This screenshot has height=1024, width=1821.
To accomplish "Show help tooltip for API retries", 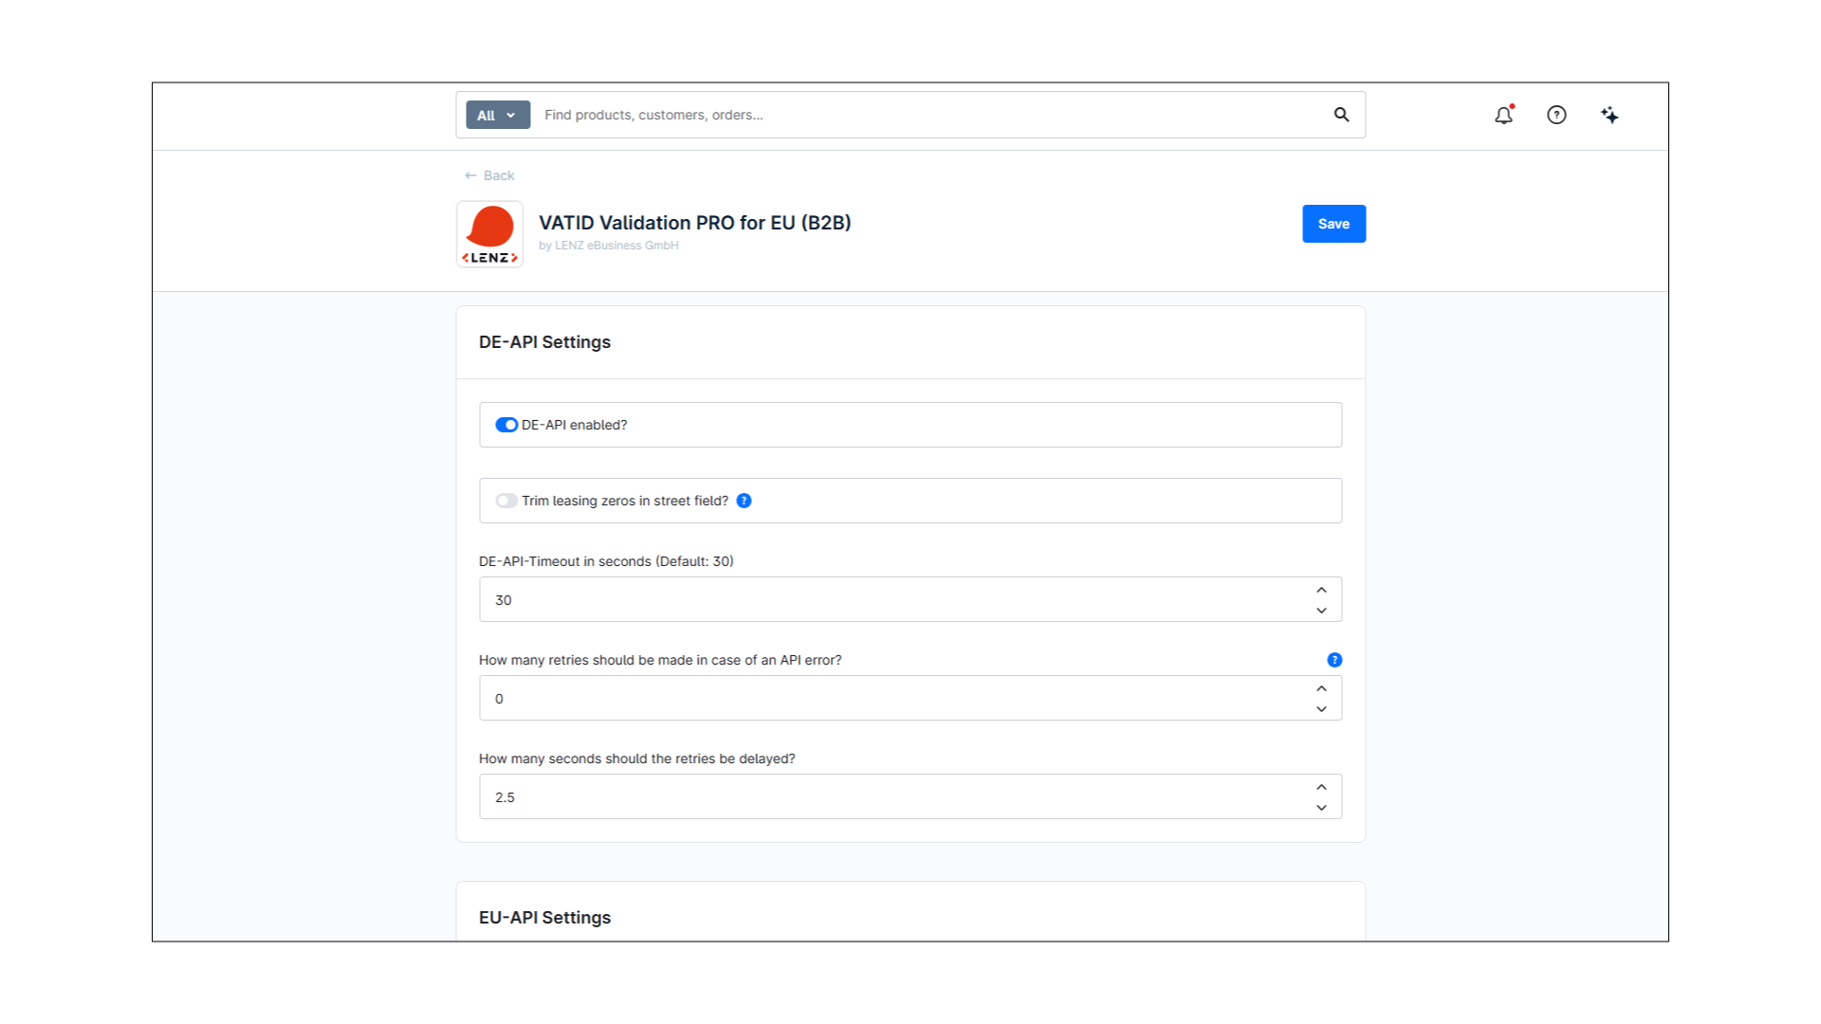I will click(1334, 660).
